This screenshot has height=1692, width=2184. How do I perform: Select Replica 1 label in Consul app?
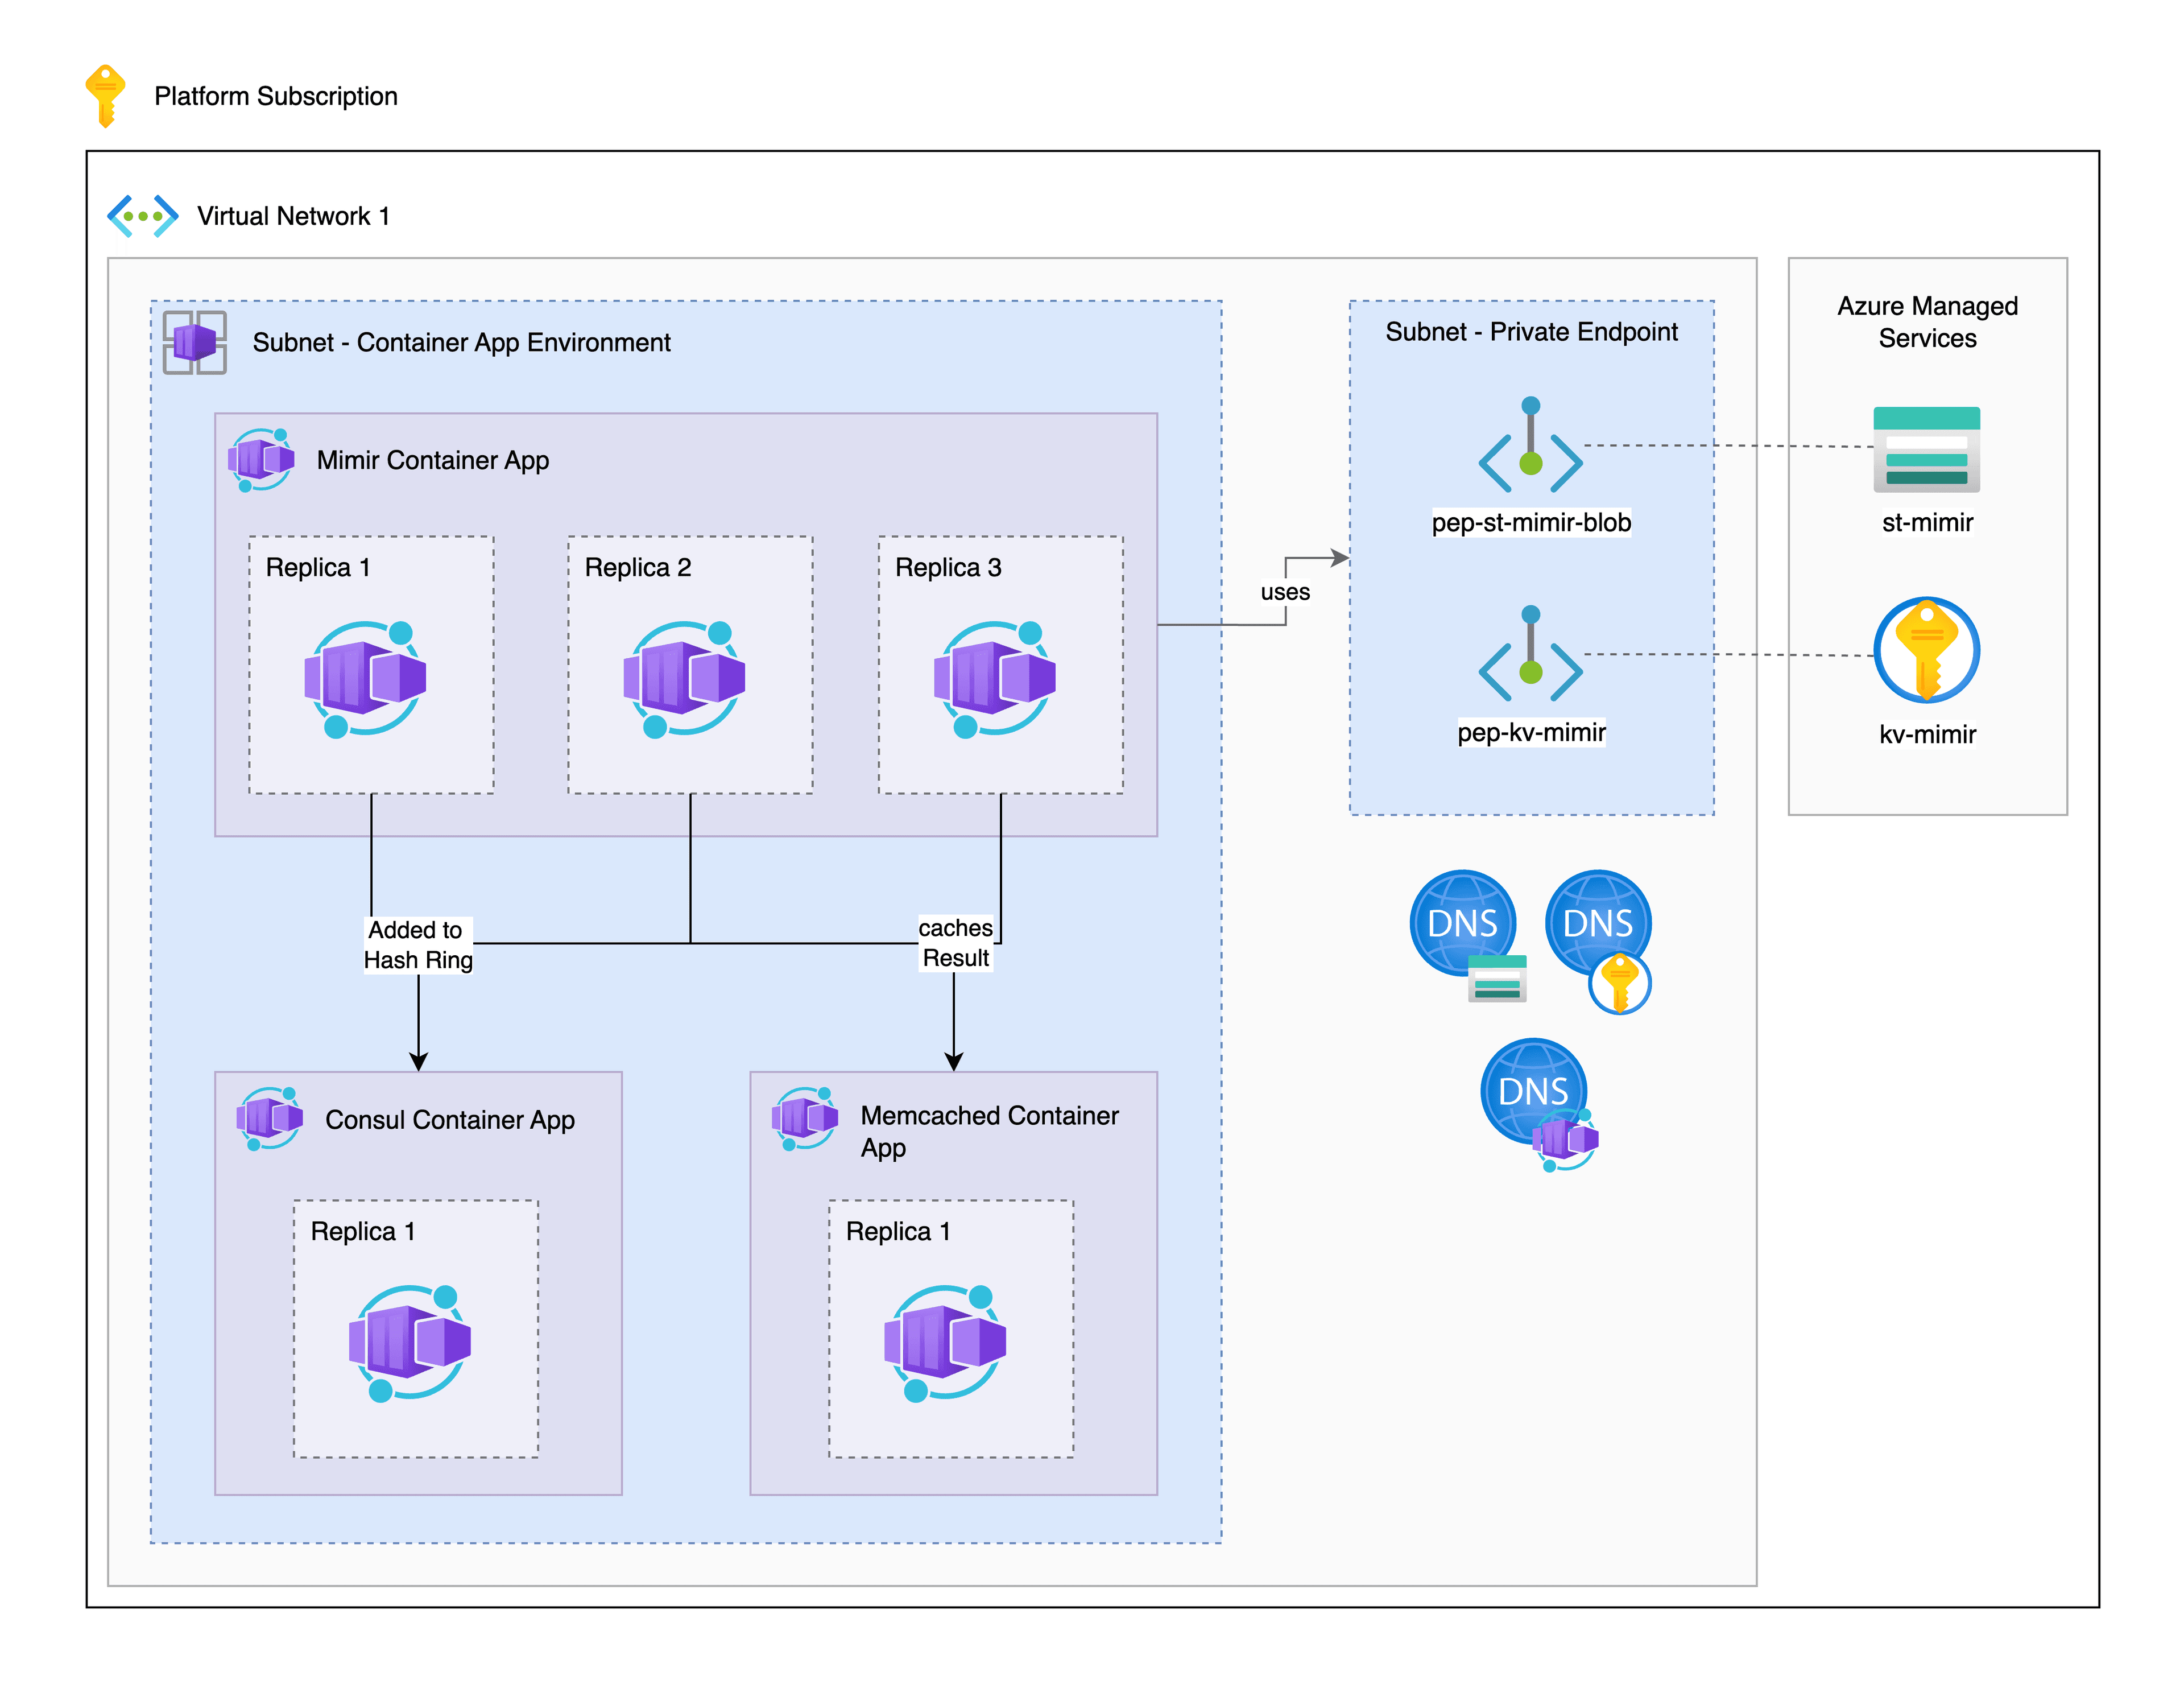(x=362, y=1231)
